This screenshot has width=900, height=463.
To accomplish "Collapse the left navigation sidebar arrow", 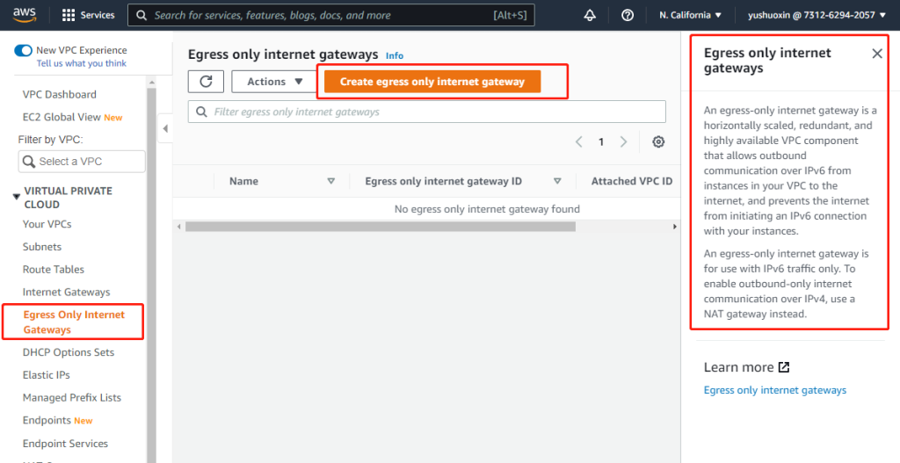I will pyautogui.click(x=165, y=129).
